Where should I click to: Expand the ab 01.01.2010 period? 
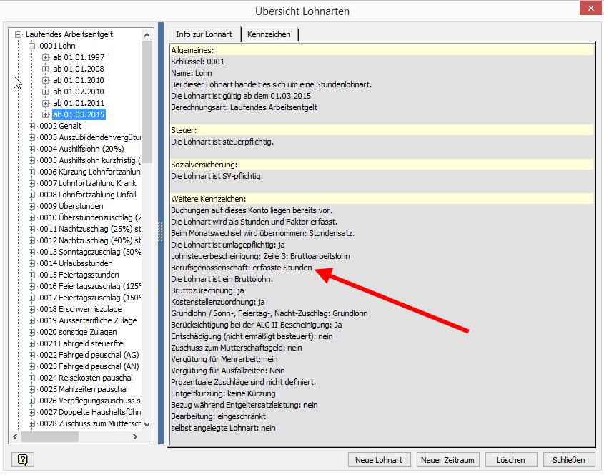click(45, 80)
